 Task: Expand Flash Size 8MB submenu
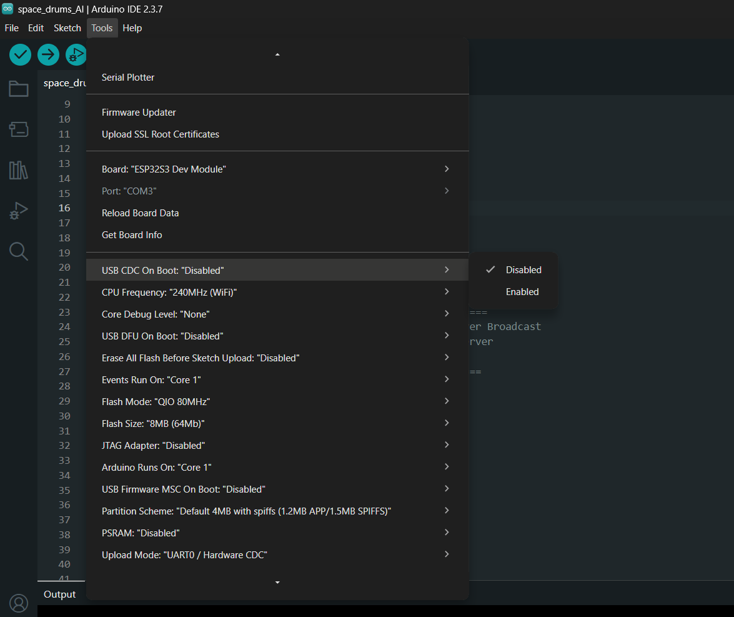tap(277, 423)
